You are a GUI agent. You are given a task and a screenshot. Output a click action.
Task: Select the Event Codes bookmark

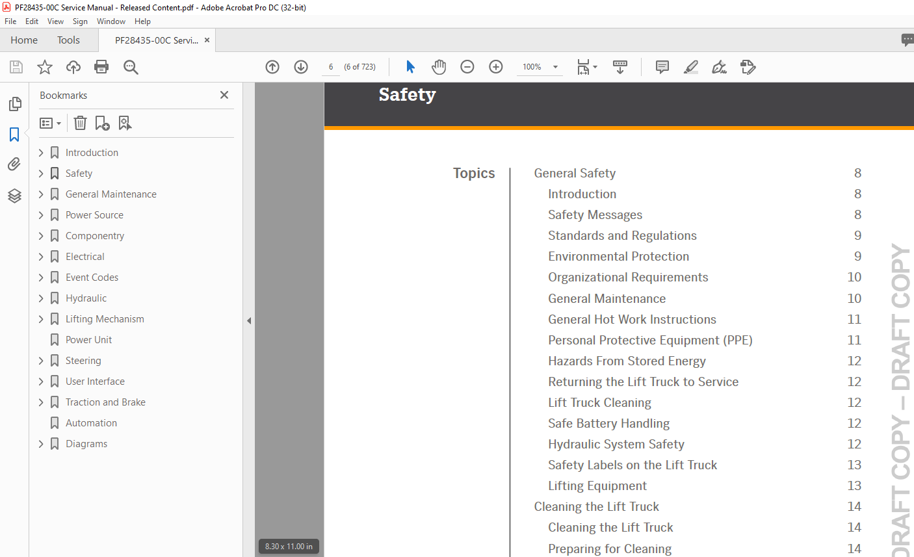click(x=92, y=278)
